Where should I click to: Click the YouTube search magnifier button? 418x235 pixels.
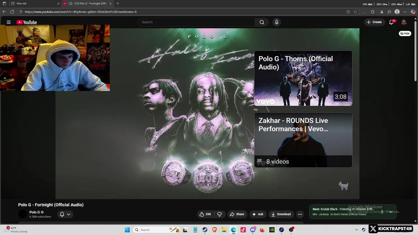[262, 22]
